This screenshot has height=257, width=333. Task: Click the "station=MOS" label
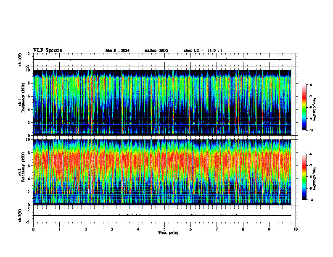pos(156,50)
